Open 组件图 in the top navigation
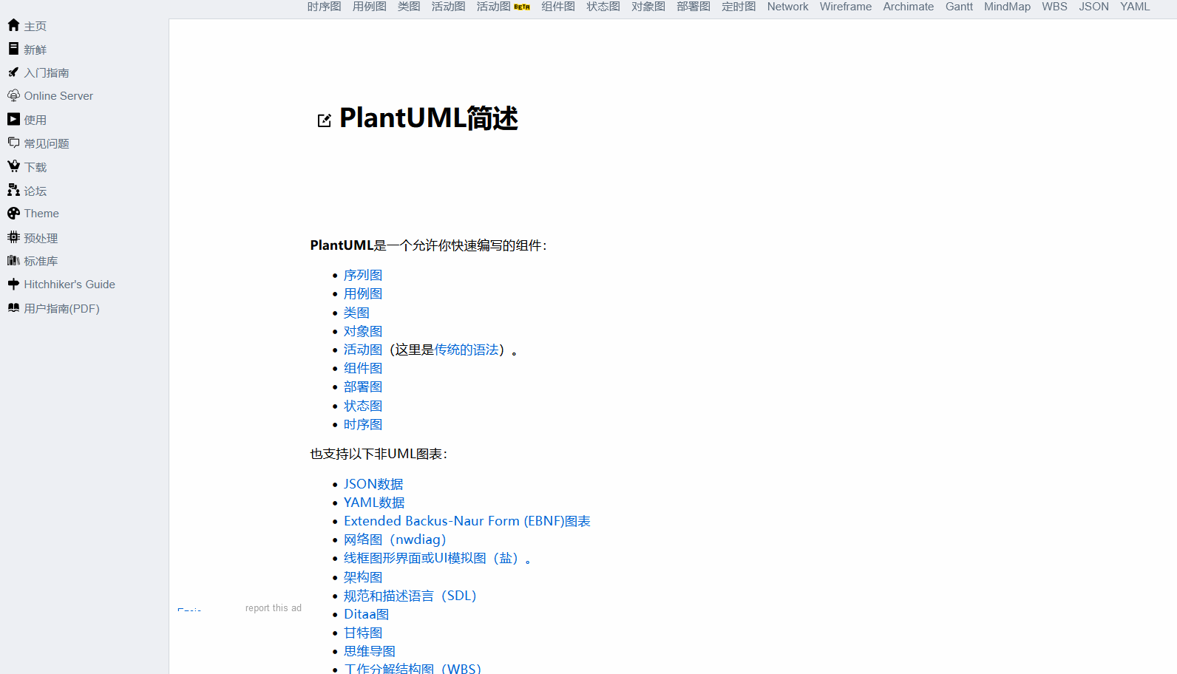This screenshot has width=1177, height=674. click(558, 7)
